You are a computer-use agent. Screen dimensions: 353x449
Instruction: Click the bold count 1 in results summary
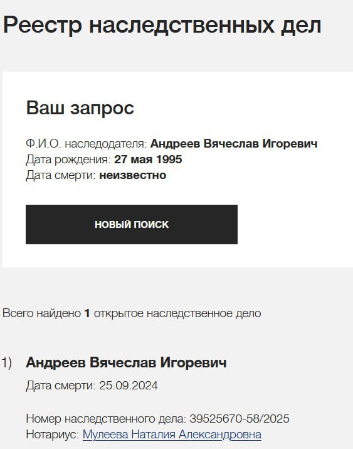pyautogui.click(x=87, y=313)
